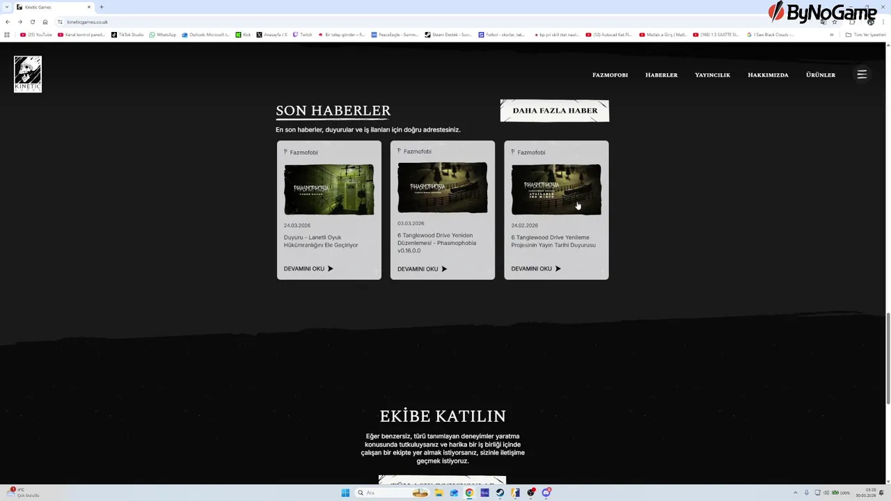Image resolution: width=891 pixels, height=501 pixels.
Task: Open the Chrome apps grid icon
Action: pyautogui.click(x=7, y=34)
